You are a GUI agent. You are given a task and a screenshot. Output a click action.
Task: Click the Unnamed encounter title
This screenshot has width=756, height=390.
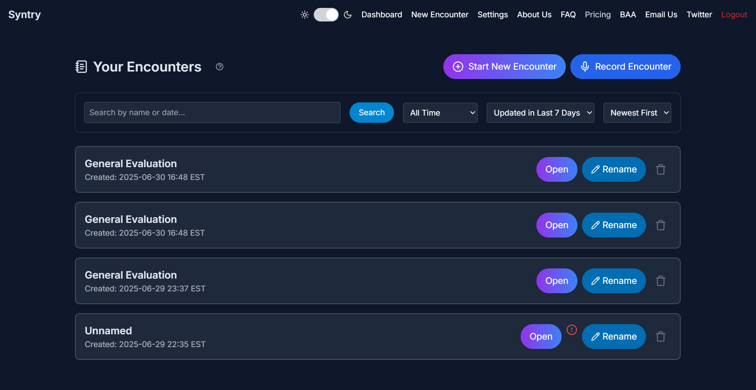pyautogui.click(x=108, y=331)
